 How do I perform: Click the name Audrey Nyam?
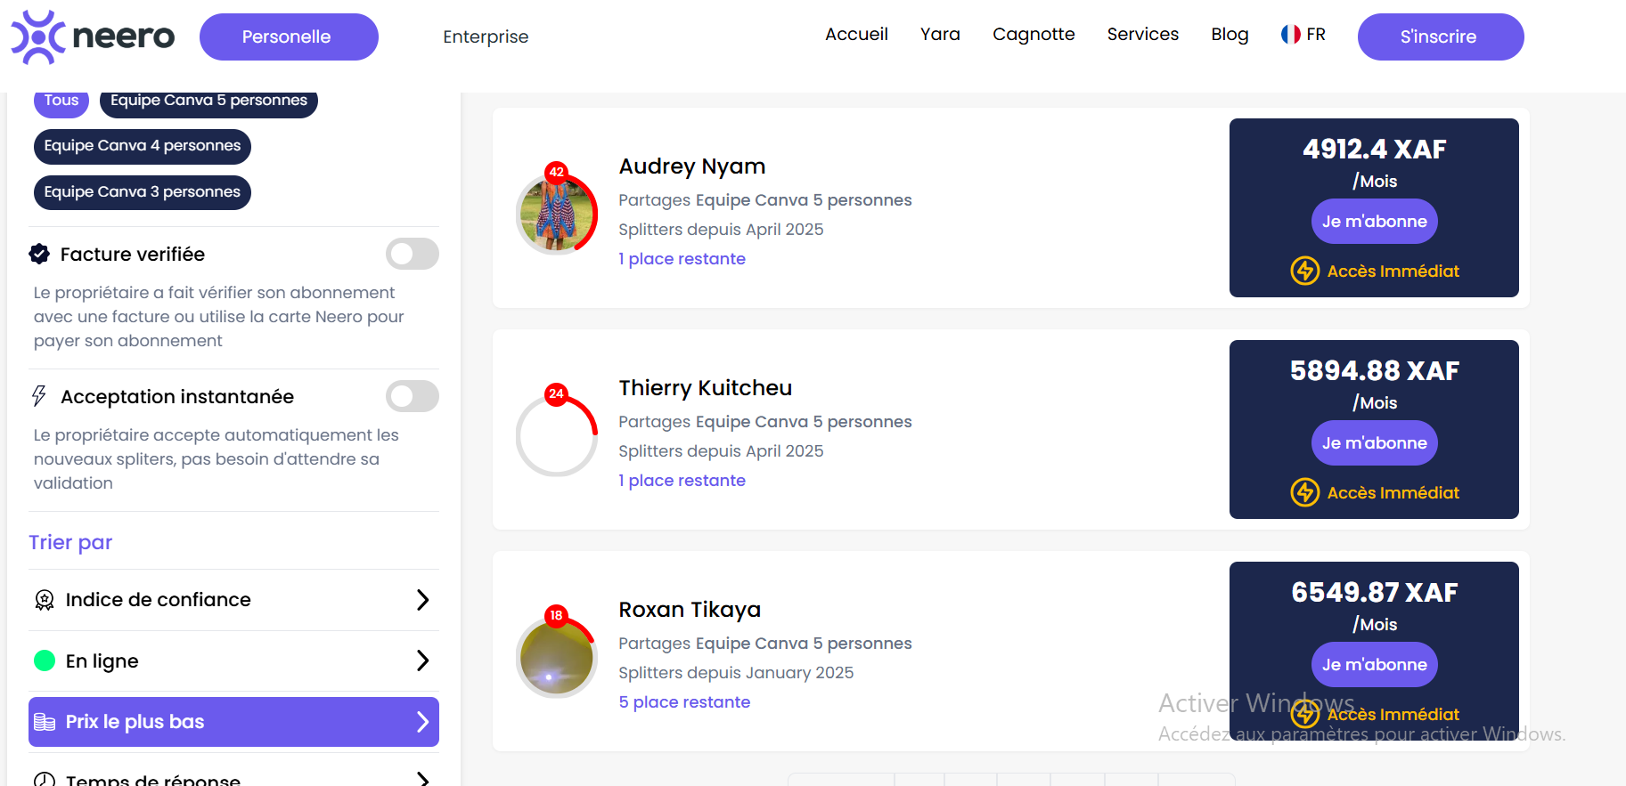(692, 166)
